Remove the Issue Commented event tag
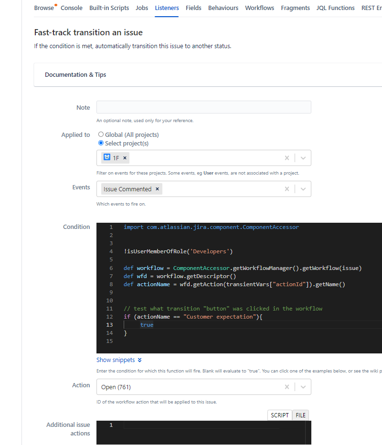Viewport: 382px width, 445px height. (157, 189)
